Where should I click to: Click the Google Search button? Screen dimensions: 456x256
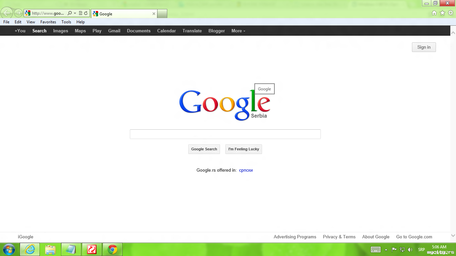(204, 149)
